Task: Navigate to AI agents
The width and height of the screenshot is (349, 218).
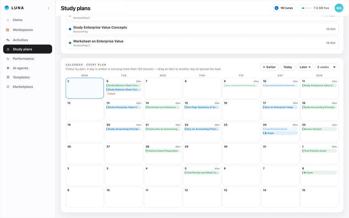Action: tap(28, 68)
